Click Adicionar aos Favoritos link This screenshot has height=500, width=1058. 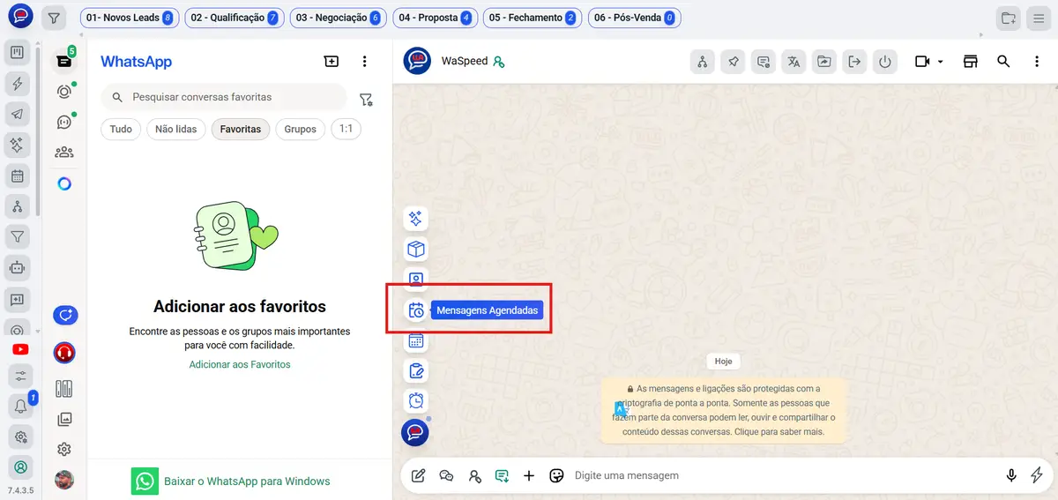tap(240, 364)
